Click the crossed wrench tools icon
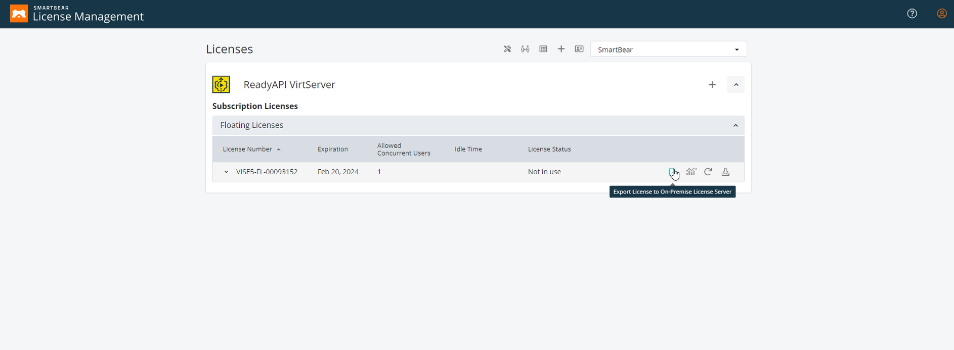The image size is (954, 350). (507, 49)
